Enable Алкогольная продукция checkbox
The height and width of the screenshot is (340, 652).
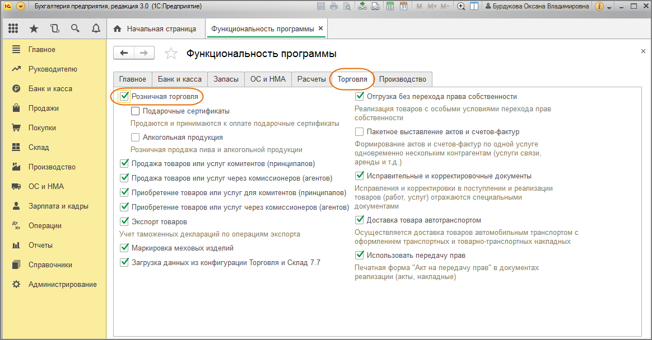pos(135,138)
